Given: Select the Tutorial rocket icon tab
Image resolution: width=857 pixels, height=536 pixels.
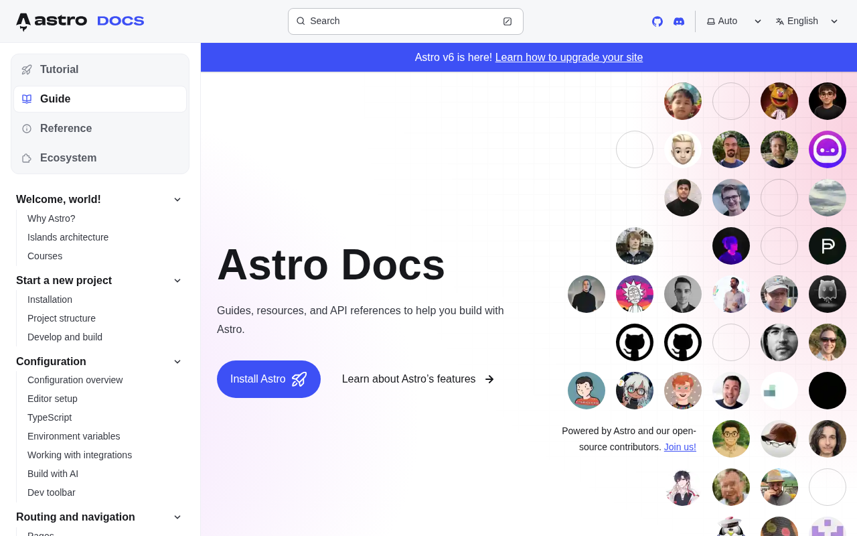Looking at the screenshot, I should (27, 70).
